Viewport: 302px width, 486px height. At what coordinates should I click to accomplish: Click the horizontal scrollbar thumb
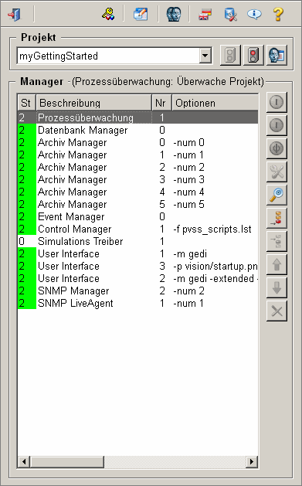(x=67, y=462)
